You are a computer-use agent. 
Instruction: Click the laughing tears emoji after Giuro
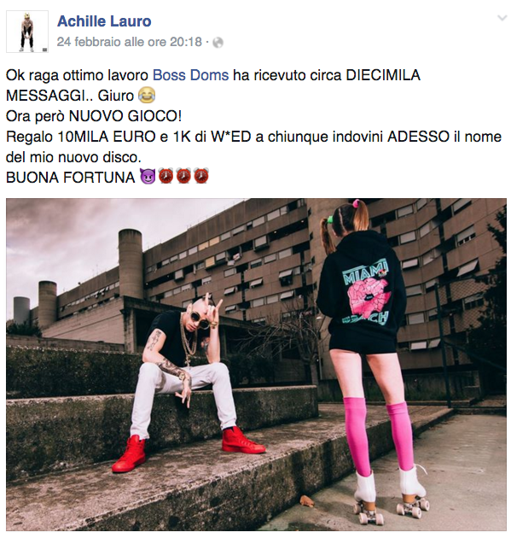(x=147, y=96)
